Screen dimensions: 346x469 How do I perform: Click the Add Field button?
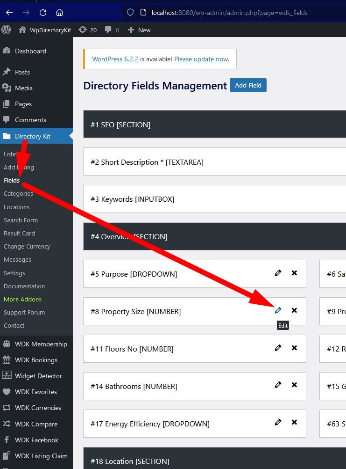click(x=248, y=85)
